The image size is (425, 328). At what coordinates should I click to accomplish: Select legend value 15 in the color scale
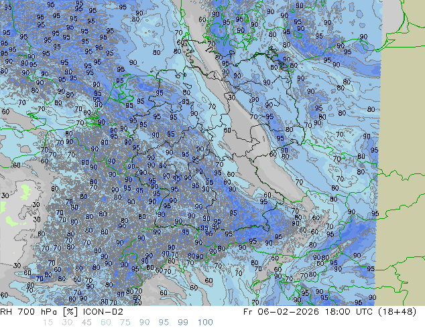point(48,323)
